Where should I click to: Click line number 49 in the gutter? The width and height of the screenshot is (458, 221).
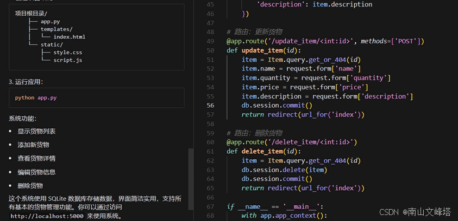point(210,41)
